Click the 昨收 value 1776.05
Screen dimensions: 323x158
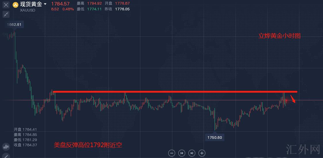(x=122, y=9)
